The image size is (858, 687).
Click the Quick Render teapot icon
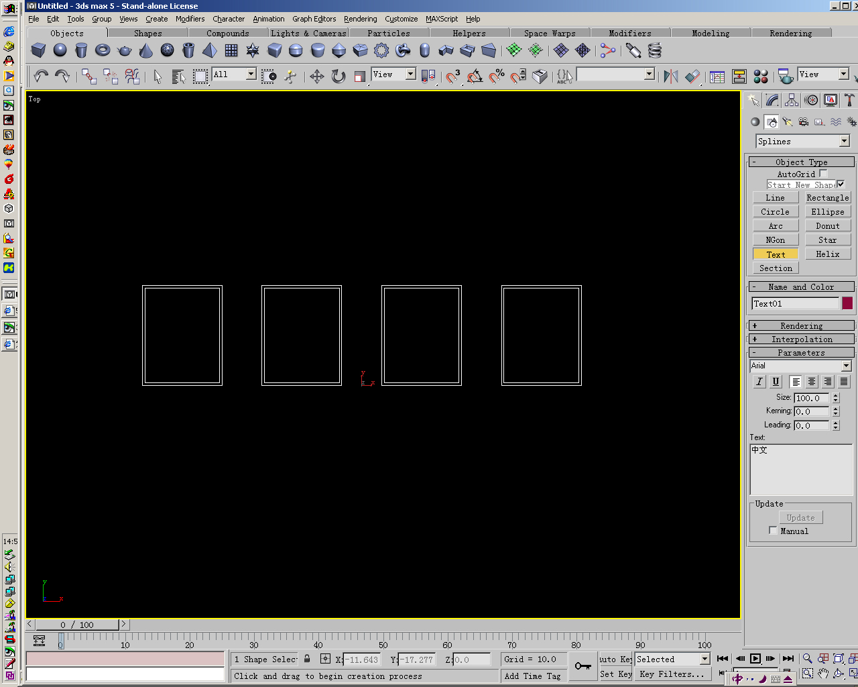(x=785, y=76)
